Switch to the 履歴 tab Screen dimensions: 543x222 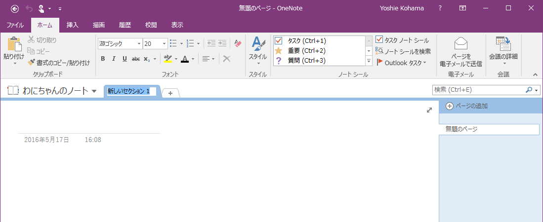click(125, 25)
